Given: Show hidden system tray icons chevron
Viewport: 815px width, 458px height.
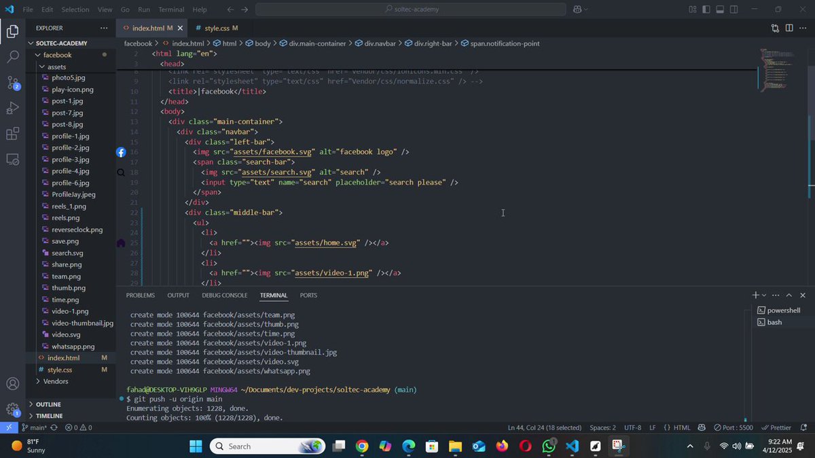Looking at the screenshot, I should point(690,446).
